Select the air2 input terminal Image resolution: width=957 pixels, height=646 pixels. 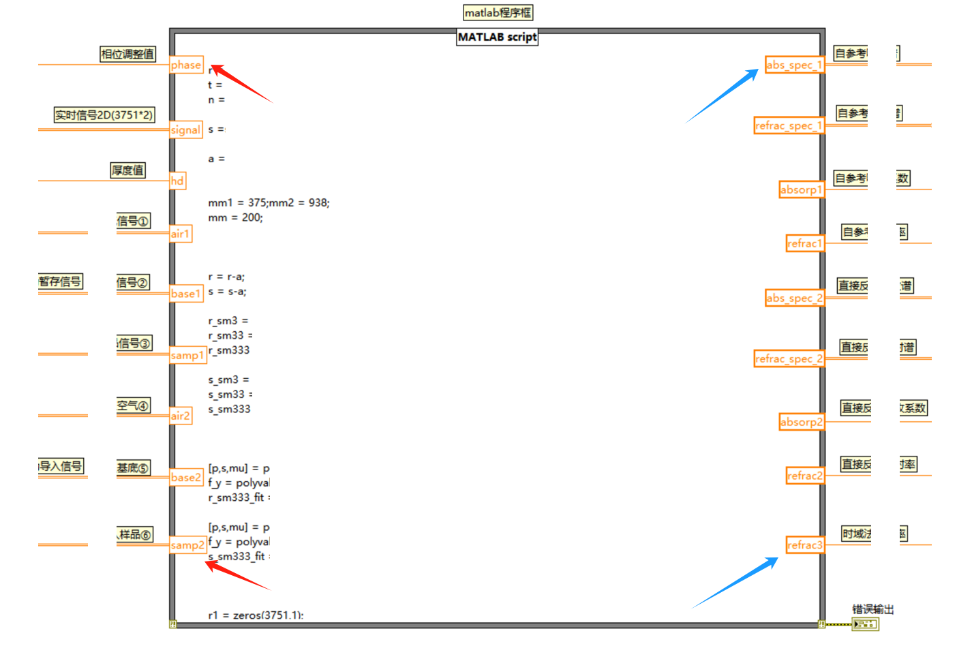click(181, 416)
